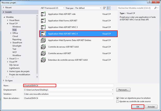The image size is (161, 111).
Task: Expand the Visual F# tree node
Action: 7,62
